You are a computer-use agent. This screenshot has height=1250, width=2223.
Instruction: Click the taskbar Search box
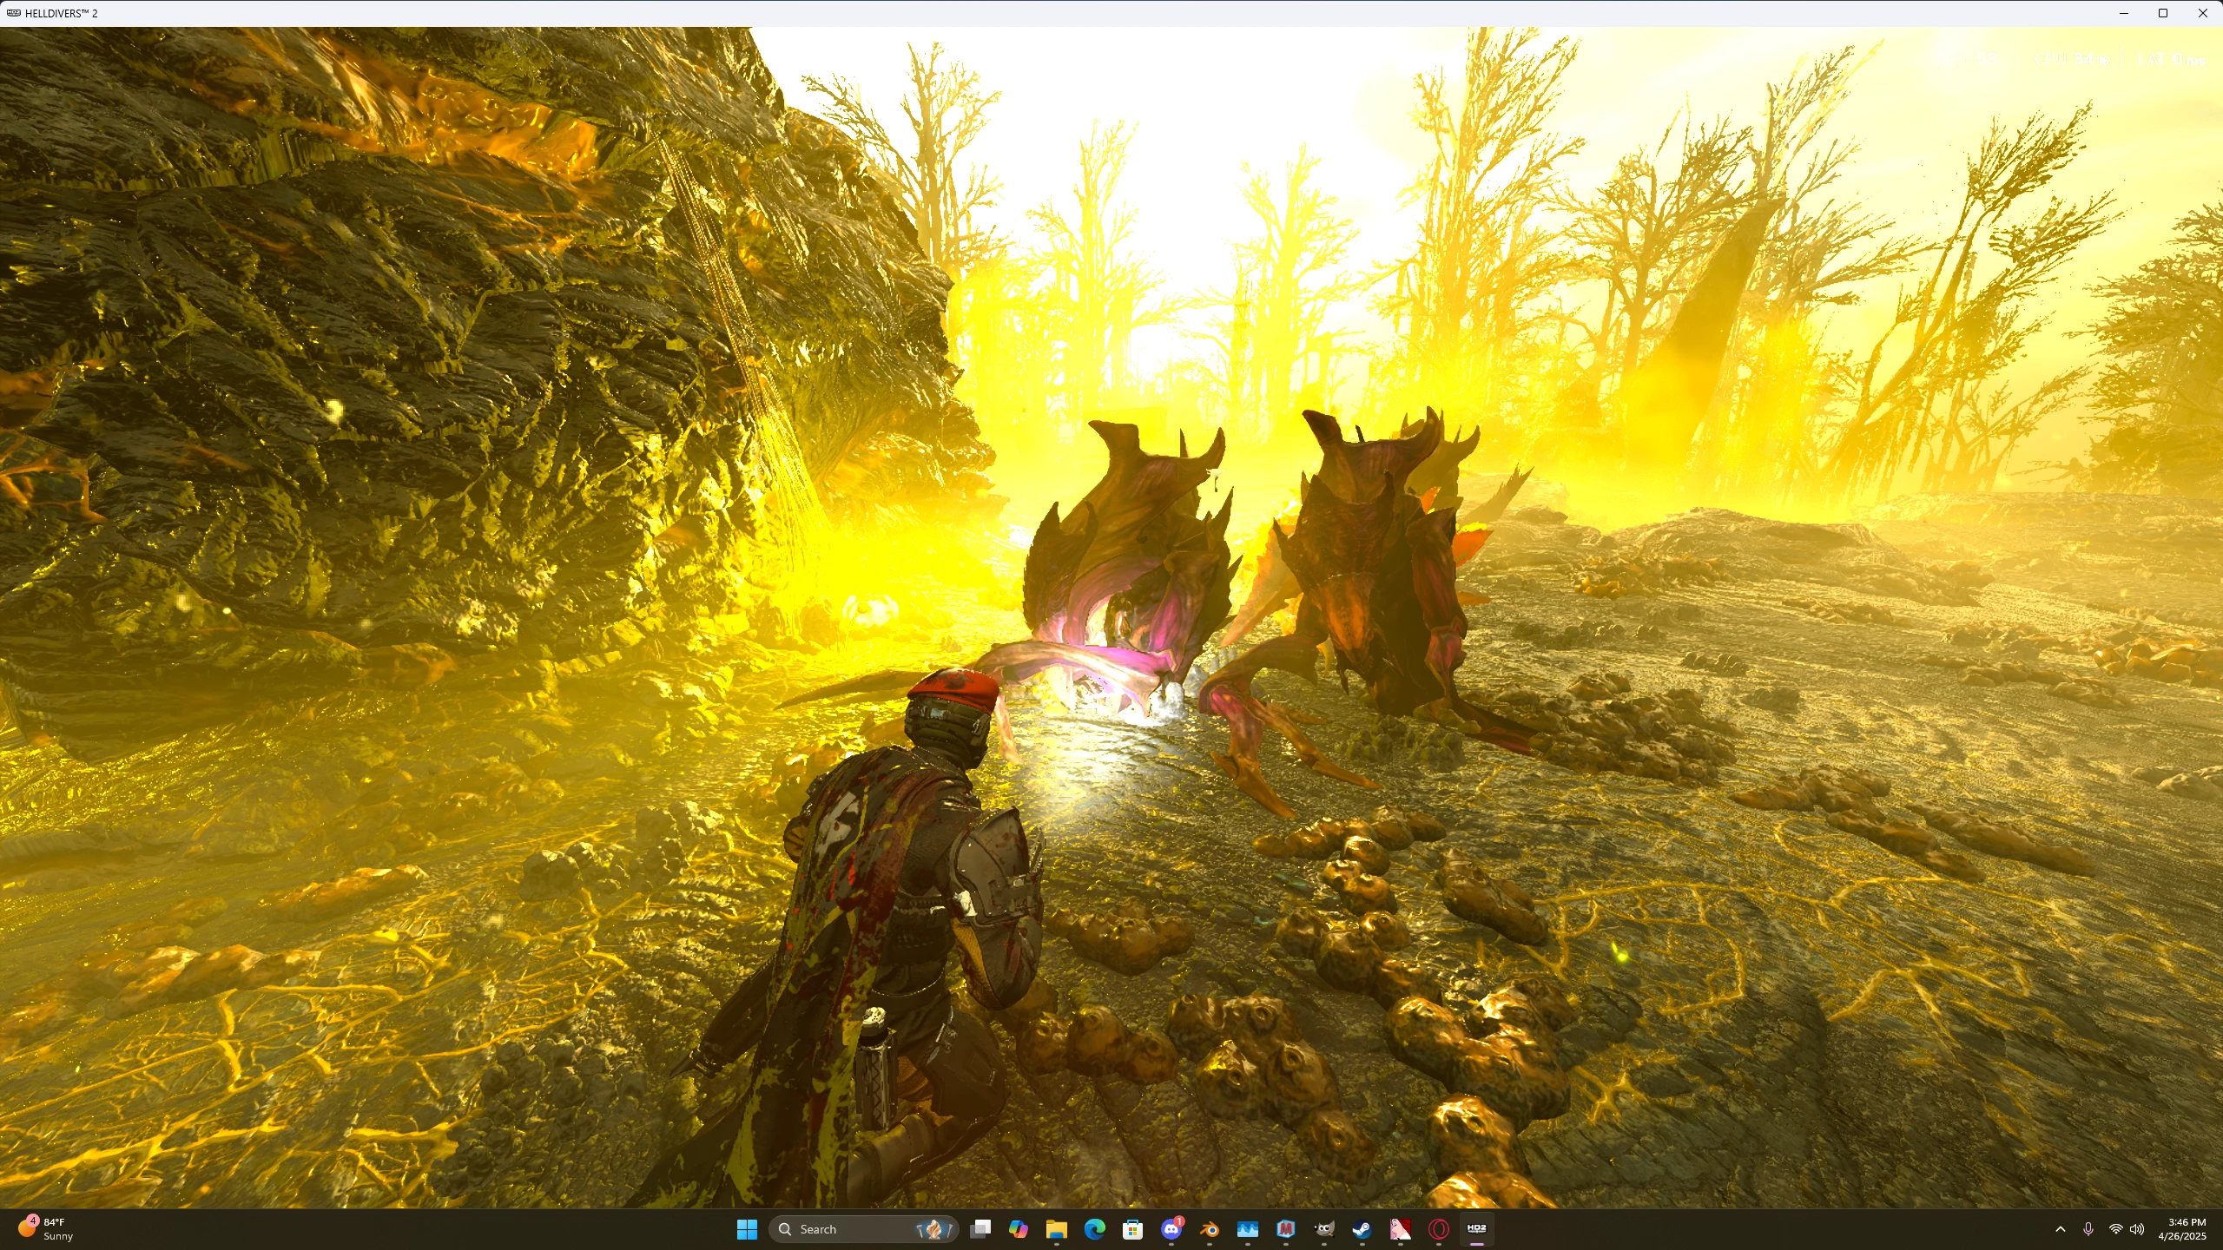click(x=864, y=1229)
